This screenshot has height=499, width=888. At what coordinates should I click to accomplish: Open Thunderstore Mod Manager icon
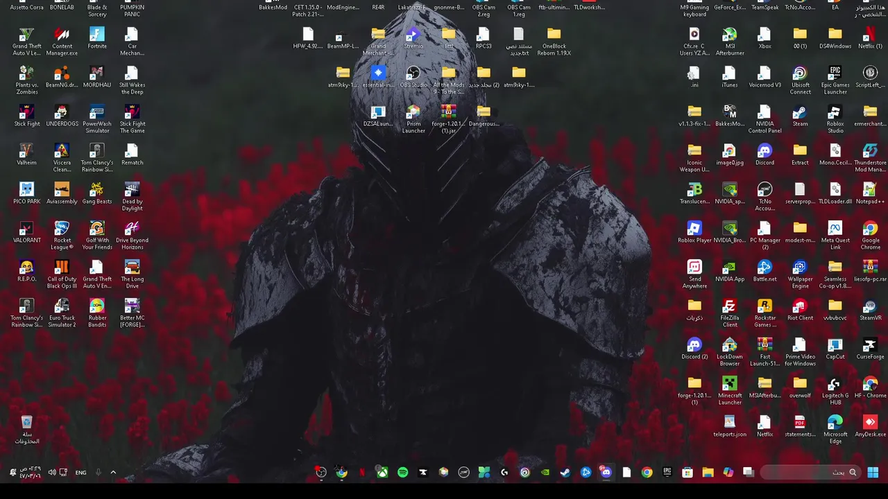(x=871, y=158)
